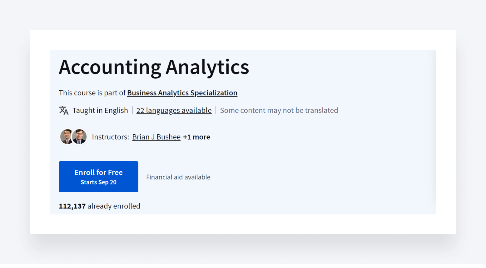Image resolution: width=486 pixels, height=268 pixels.
Task: Expand the +1 more instructors list
Action: [196, 137]
